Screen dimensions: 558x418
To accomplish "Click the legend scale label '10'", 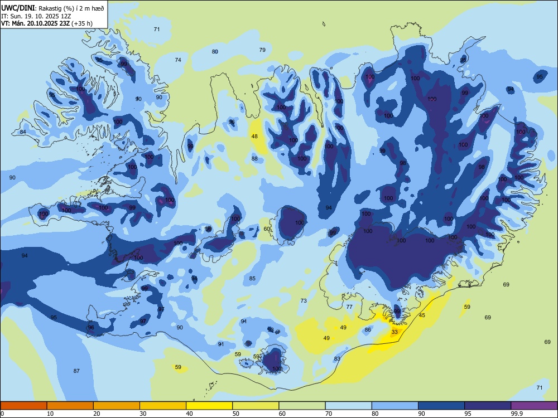I will 50,414.
